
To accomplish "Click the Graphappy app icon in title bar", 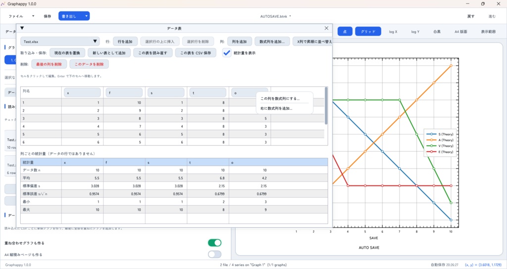I will pyautogui.click(x=3, y=4).
